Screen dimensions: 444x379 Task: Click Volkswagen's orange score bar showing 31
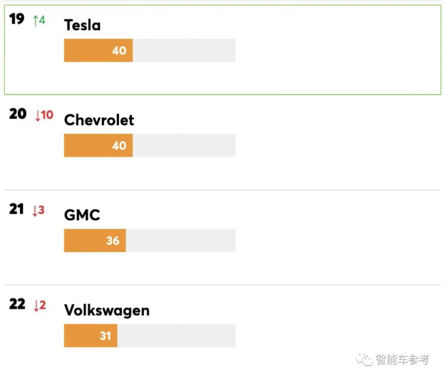tap(90, 335)
